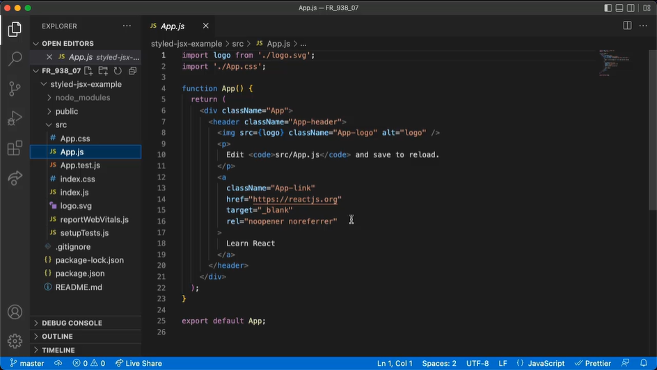Open notifications bell in status bar
Screen dimensions: 657x370
tap(644, 363)
